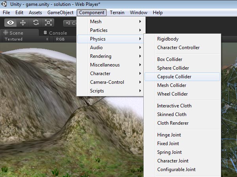Image resolution: width=237 pixels, height=177 pixels.
Task: Add a Character Joint component
Action: (x=182, y=161)
